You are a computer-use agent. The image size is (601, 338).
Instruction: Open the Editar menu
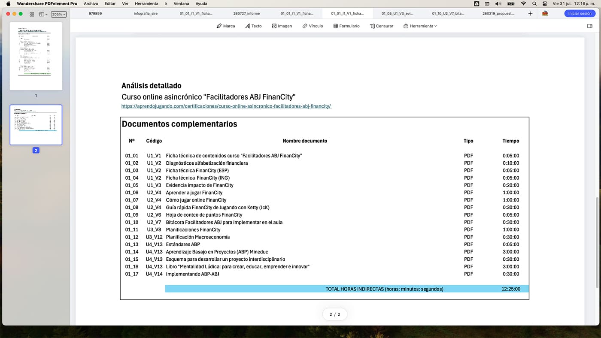point(110,3)
